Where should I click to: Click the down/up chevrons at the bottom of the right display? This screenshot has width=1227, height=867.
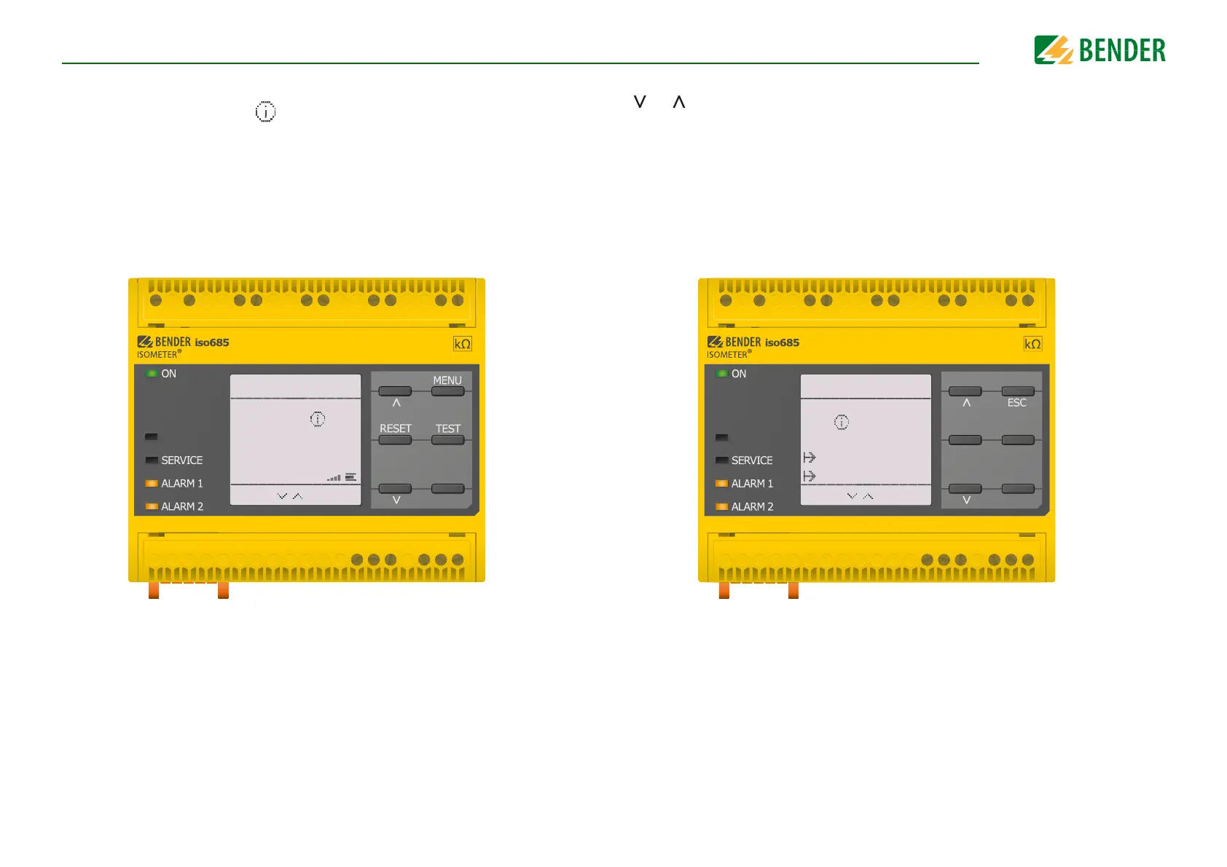click(x=860, y=496)
